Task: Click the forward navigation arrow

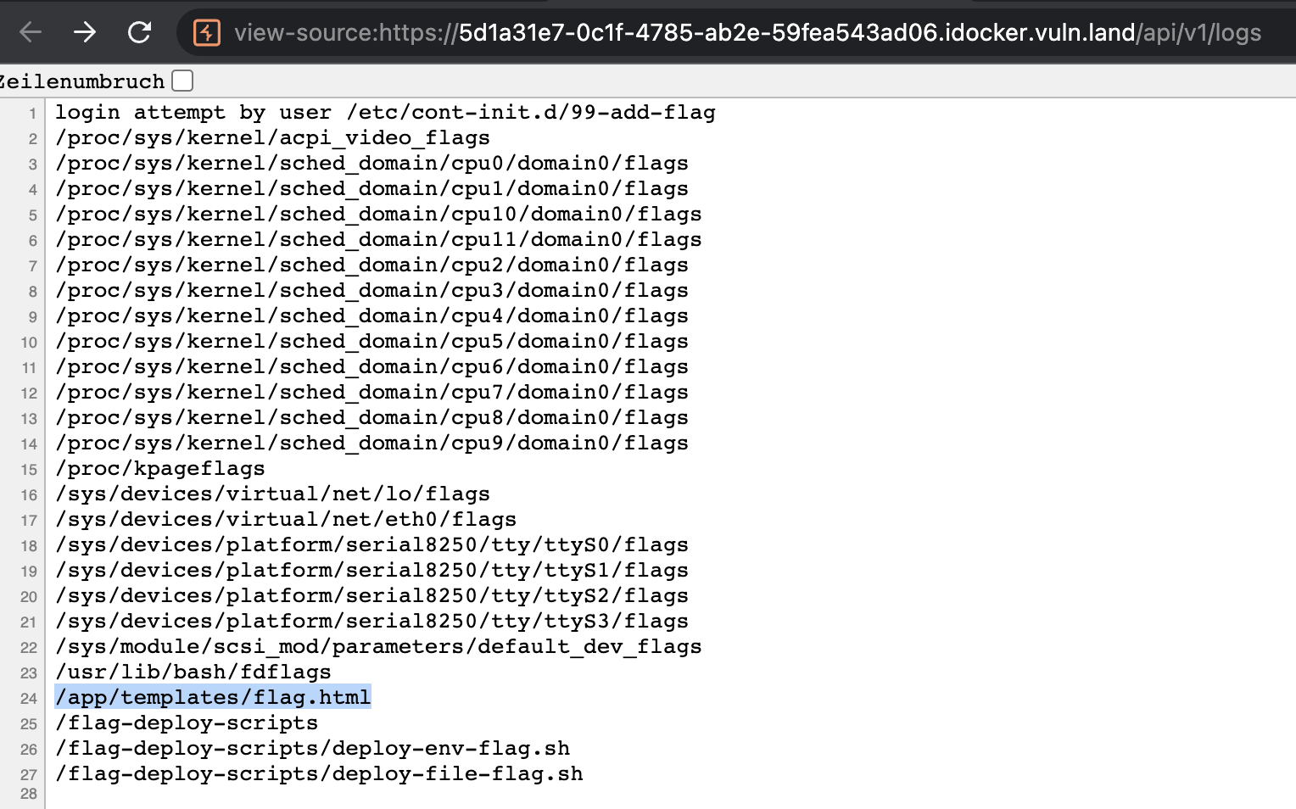Action: tap(85, 32)
